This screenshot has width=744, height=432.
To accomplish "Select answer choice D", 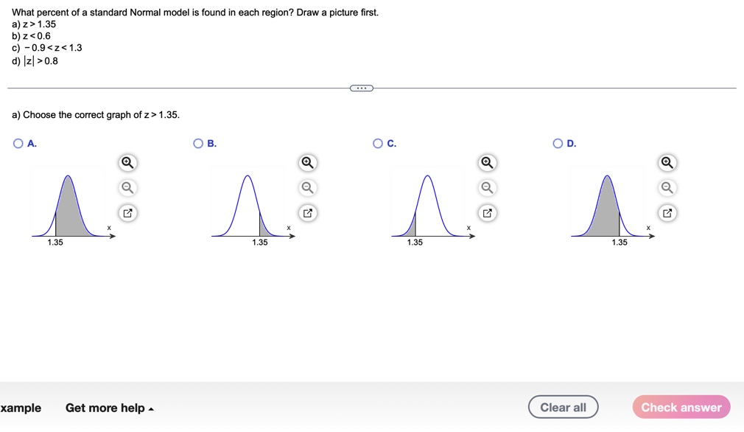I will pos(558,143).
